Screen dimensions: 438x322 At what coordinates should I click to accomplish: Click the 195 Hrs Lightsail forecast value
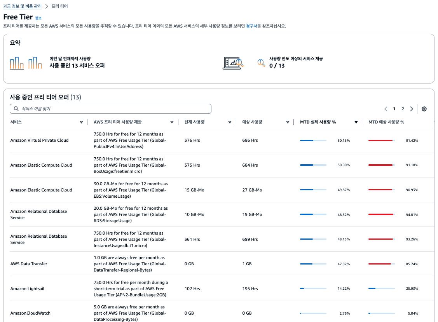[x=250, y=289]
